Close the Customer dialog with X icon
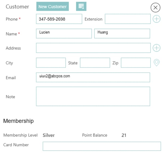Screen dimensions: 164x155 tap(156, 8)
